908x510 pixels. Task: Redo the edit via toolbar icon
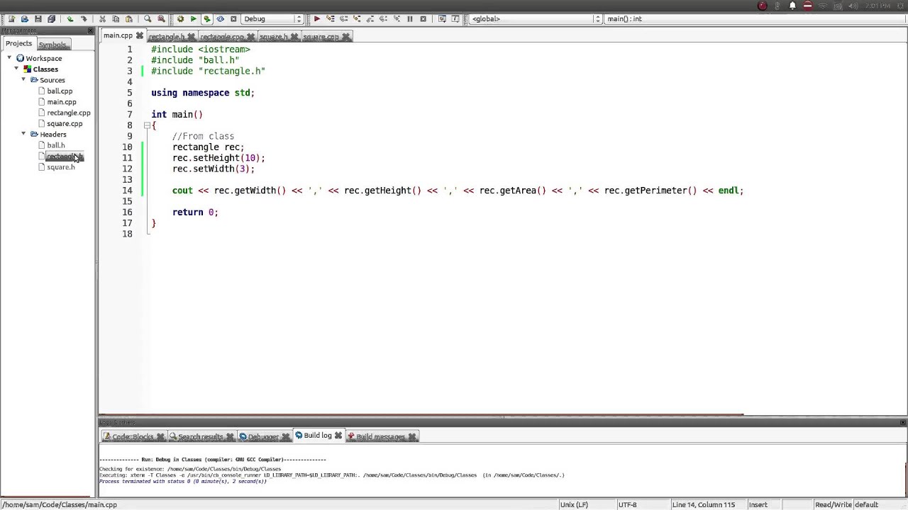[x=84, y=19]
